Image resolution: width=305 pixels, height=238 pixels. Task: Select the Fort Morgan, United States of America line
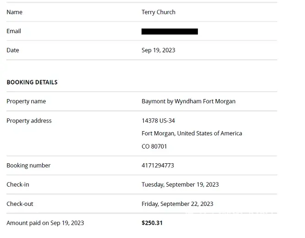pos(191,133)
